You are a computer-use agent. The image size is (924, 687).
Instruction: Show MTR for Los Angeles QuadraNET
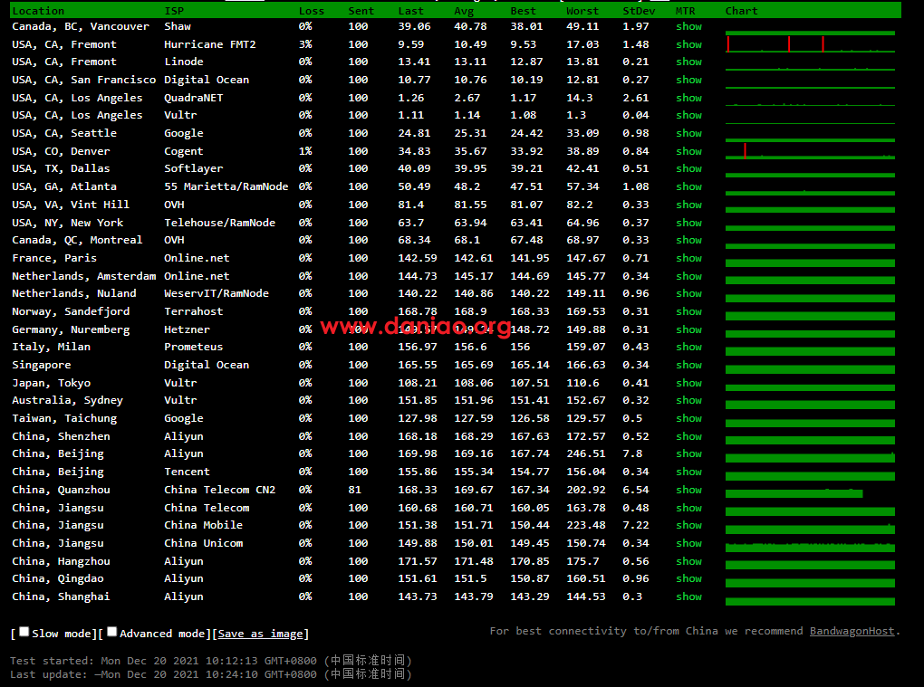pos(688,99)
